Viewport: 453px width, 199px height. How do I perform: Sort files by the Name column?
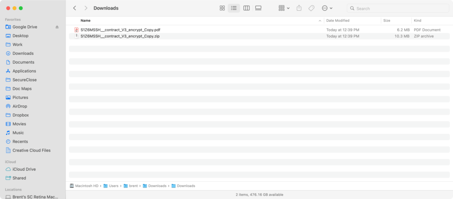[85, 21]
